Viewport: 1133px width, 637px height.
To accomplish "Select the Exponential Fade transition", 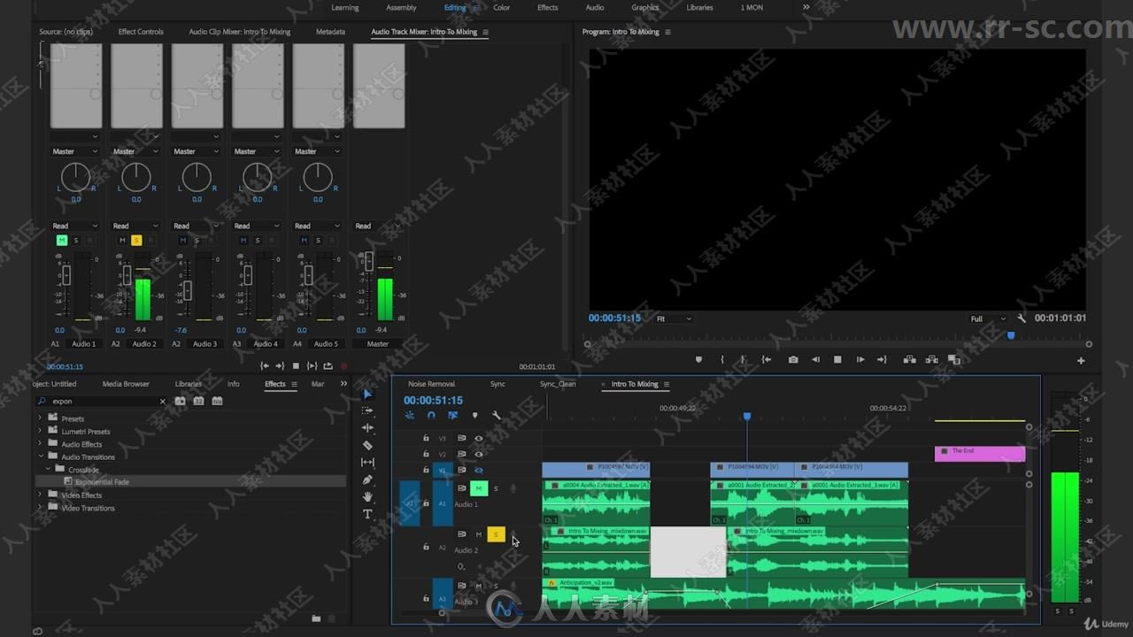I will tap(102, 482).
